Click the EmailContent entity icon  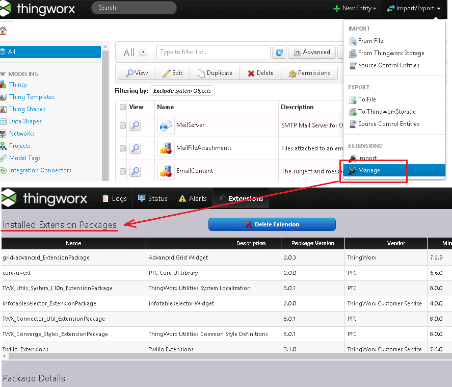coord(166,171)
